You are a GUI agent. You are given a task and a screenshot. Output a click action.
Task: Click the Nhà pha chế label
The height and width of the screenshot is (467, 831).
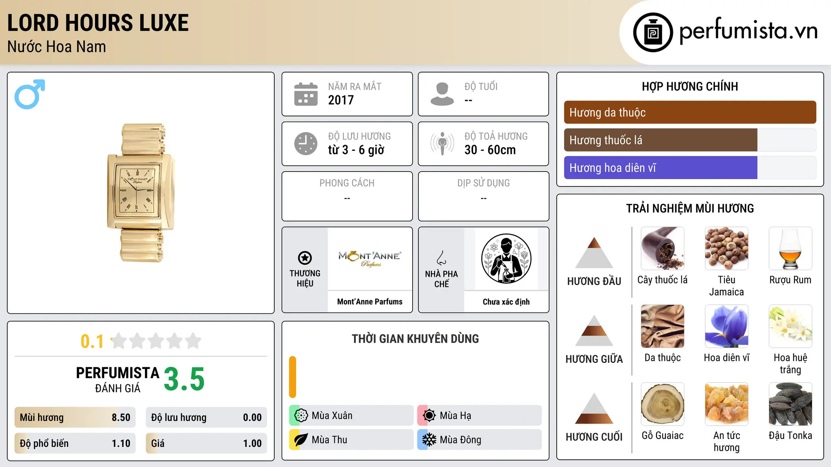(441, 279)
